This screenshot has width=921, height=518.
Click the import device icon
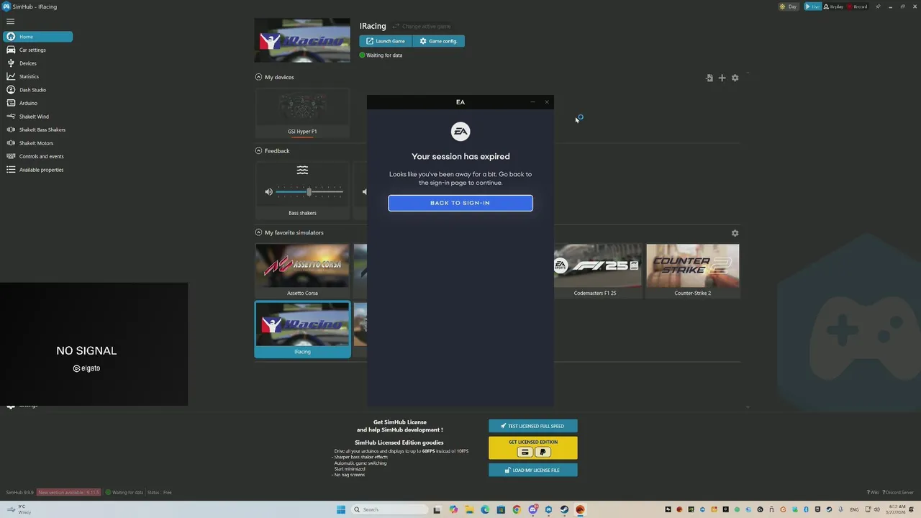pyautogui.click(x=709, y=78)
